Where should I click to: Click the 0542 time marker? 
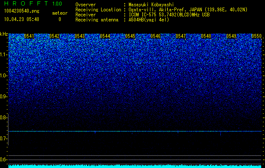coord(54,36)
